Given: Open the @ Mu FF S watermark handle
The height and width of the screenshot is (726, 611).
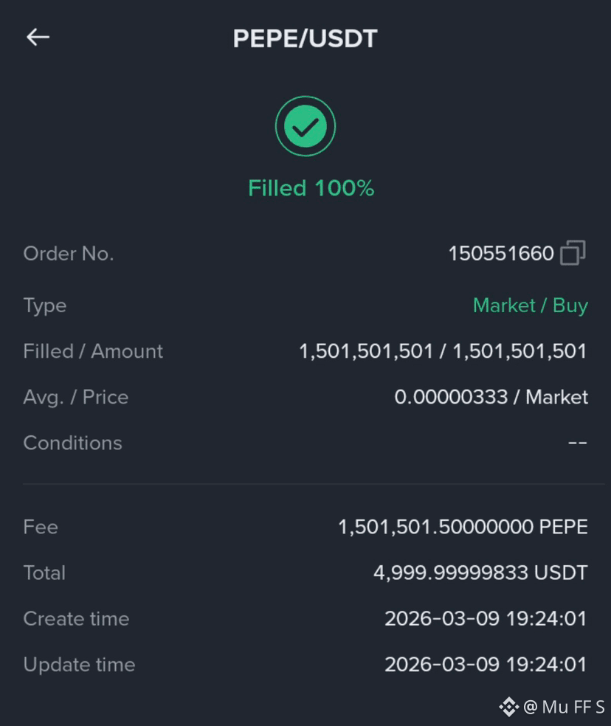Looking at the screenshot, I should [x=564, y=707].
